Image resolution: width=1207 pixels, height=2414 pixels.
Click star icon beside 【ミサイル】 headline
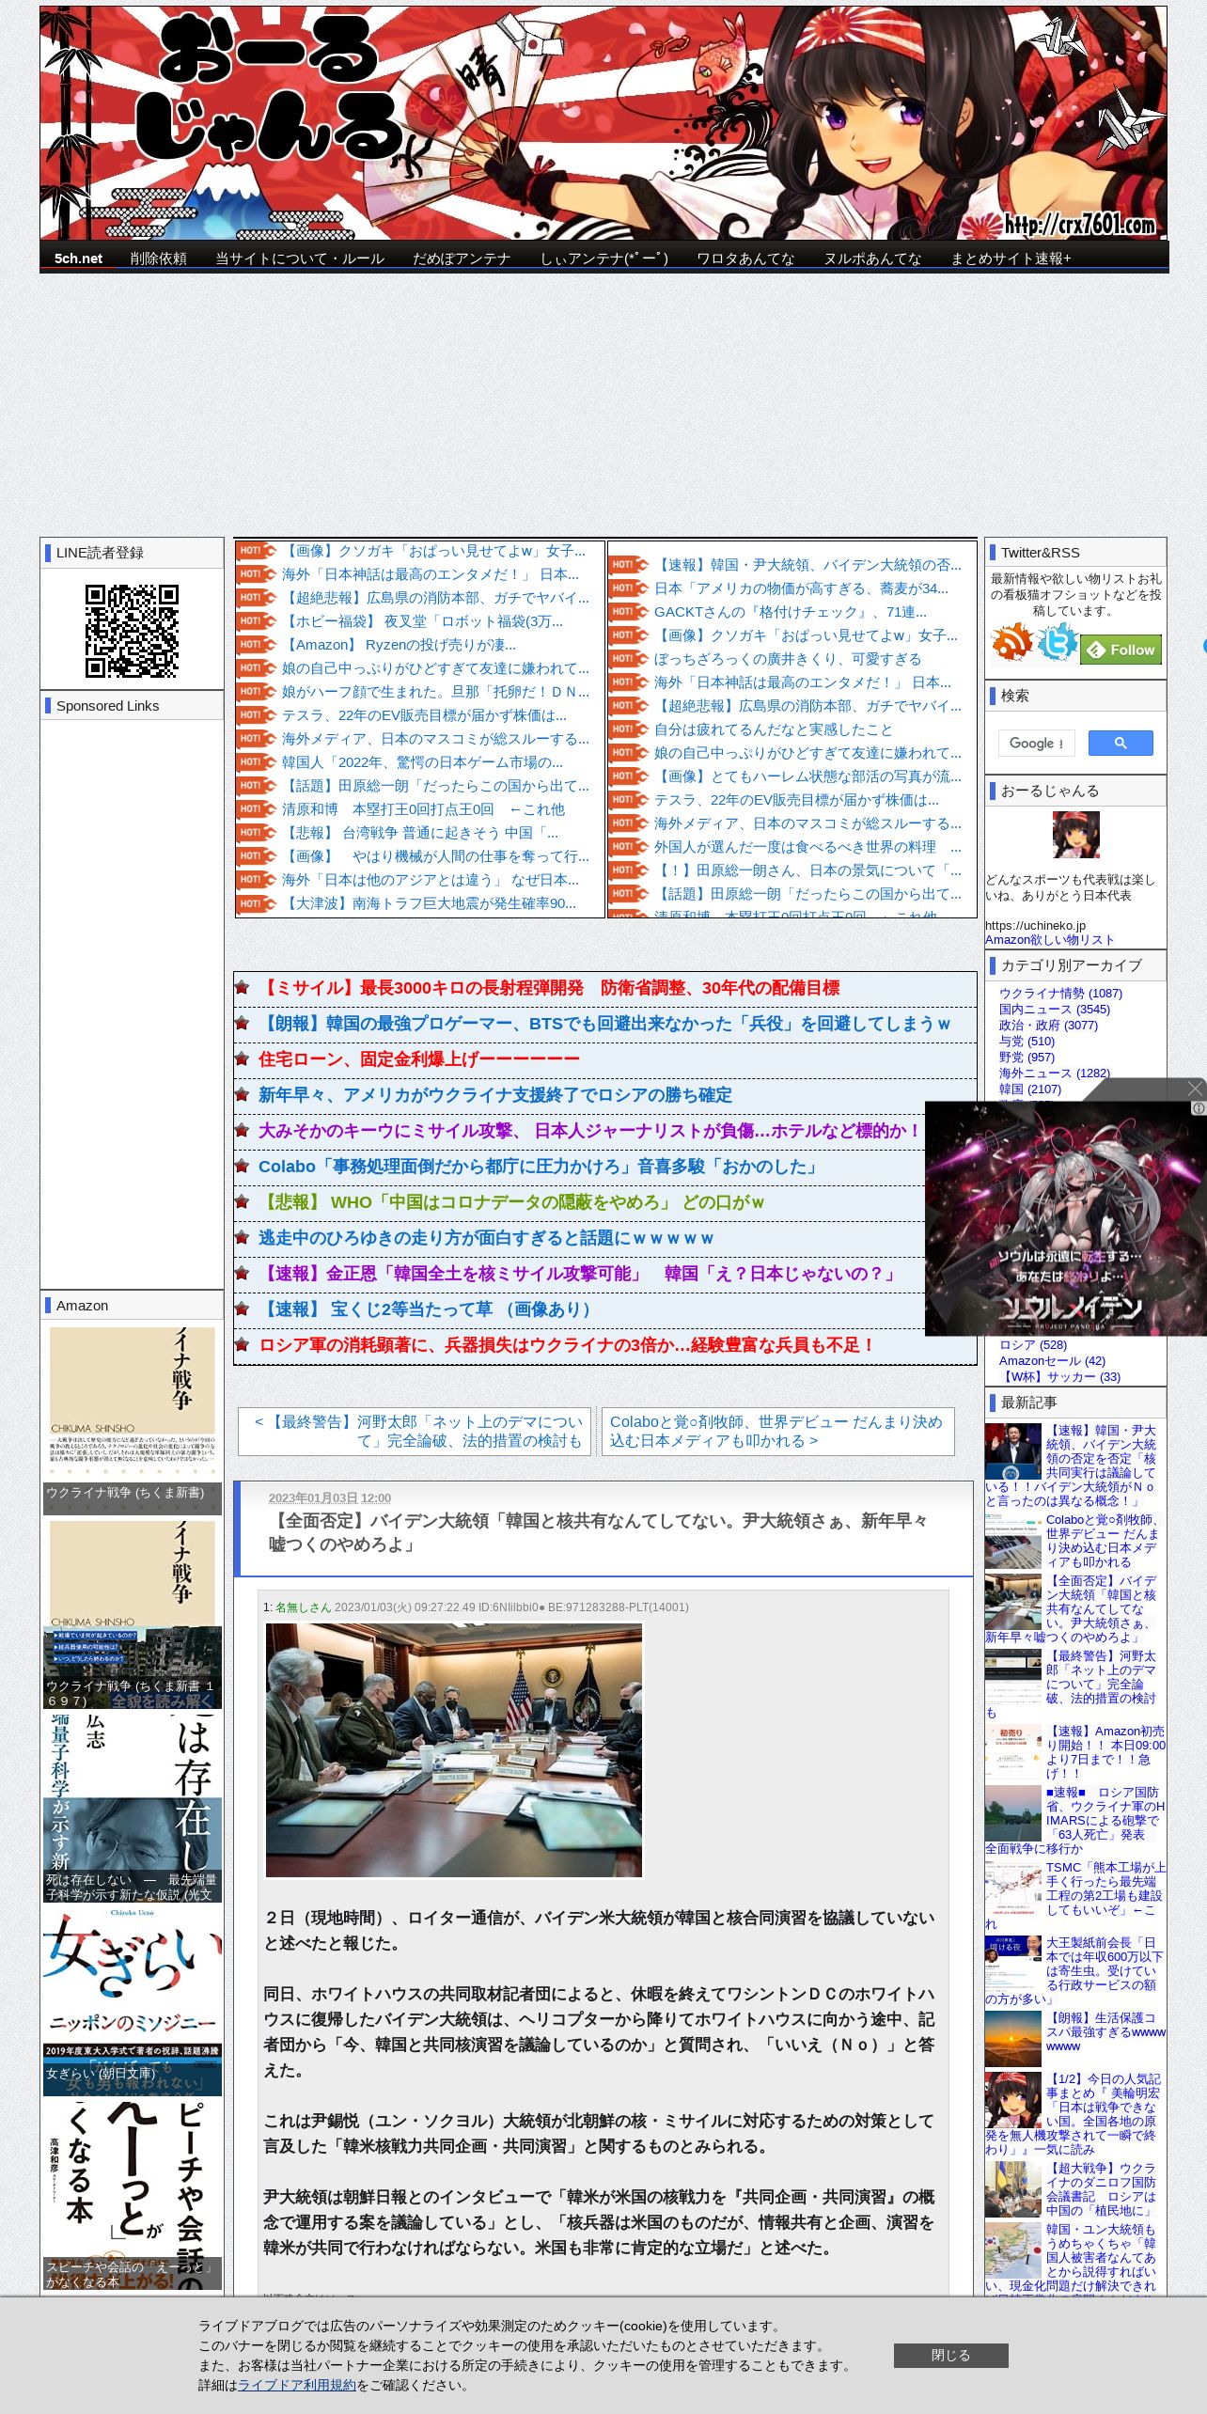click(242, 987)
